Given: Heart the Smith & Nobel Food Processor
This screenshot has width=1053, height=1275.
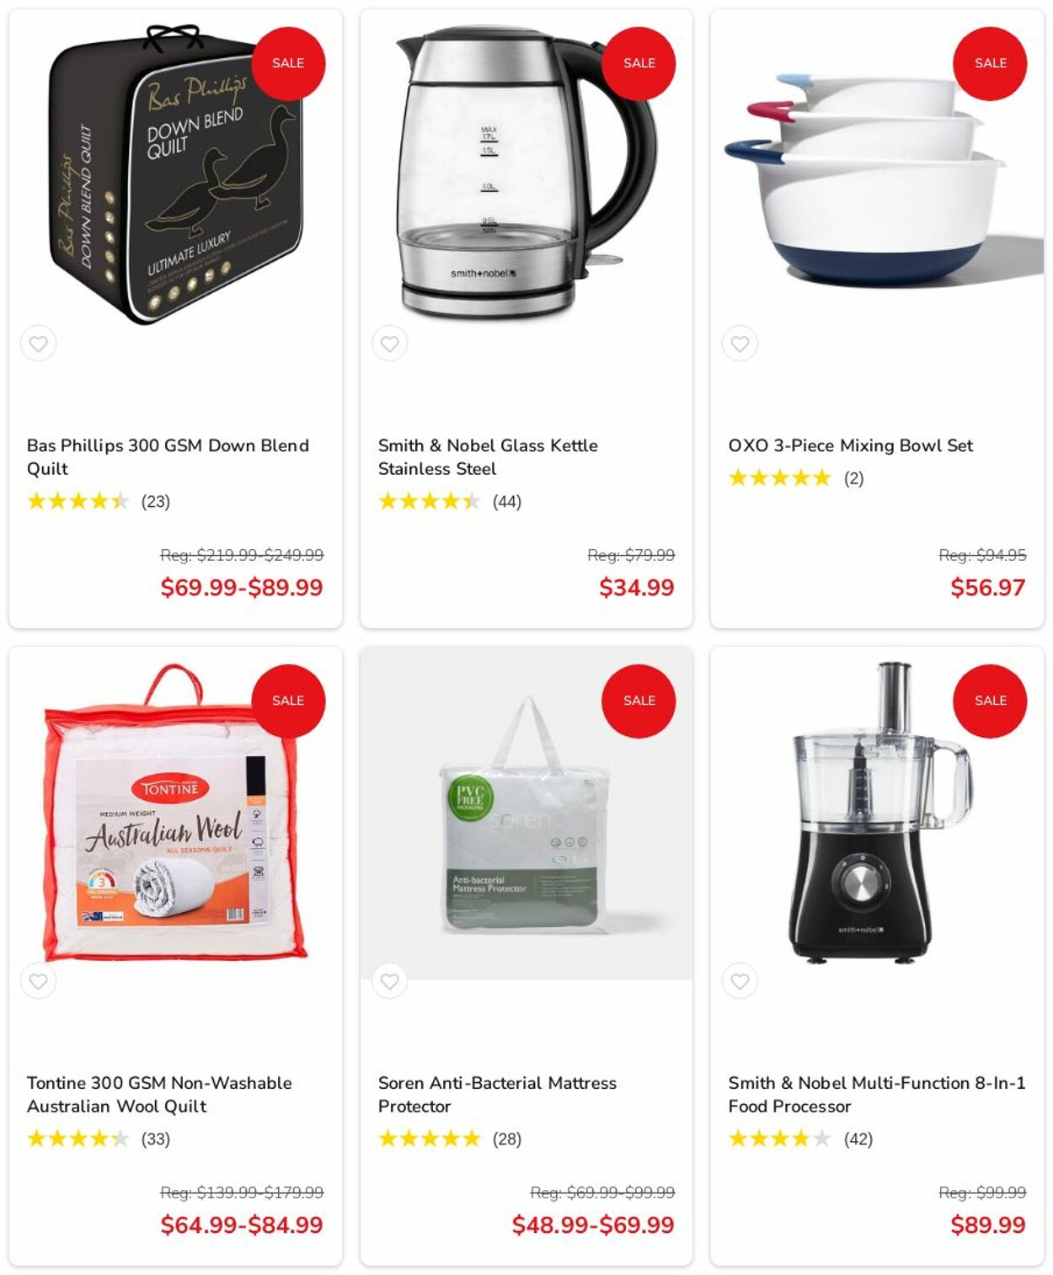Looking at the screenshot, I should point(740,981).
